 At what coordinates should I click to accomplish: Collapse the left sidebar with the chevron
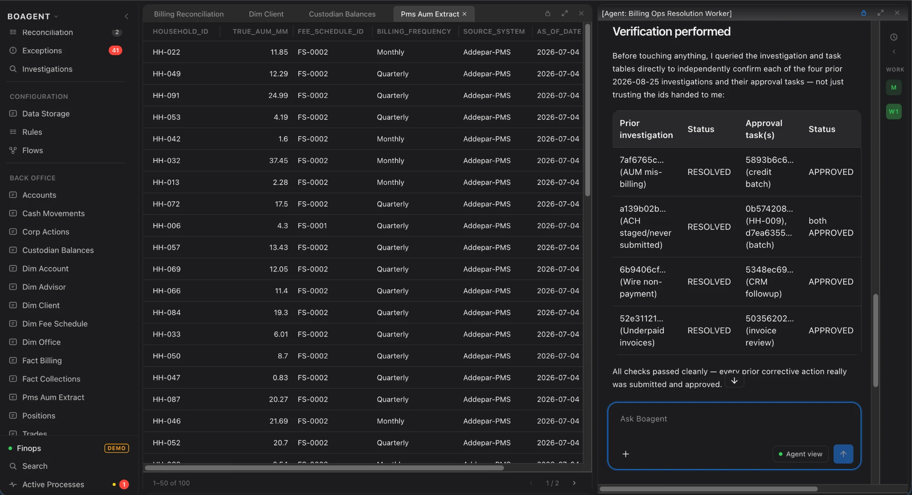[126, 16]
